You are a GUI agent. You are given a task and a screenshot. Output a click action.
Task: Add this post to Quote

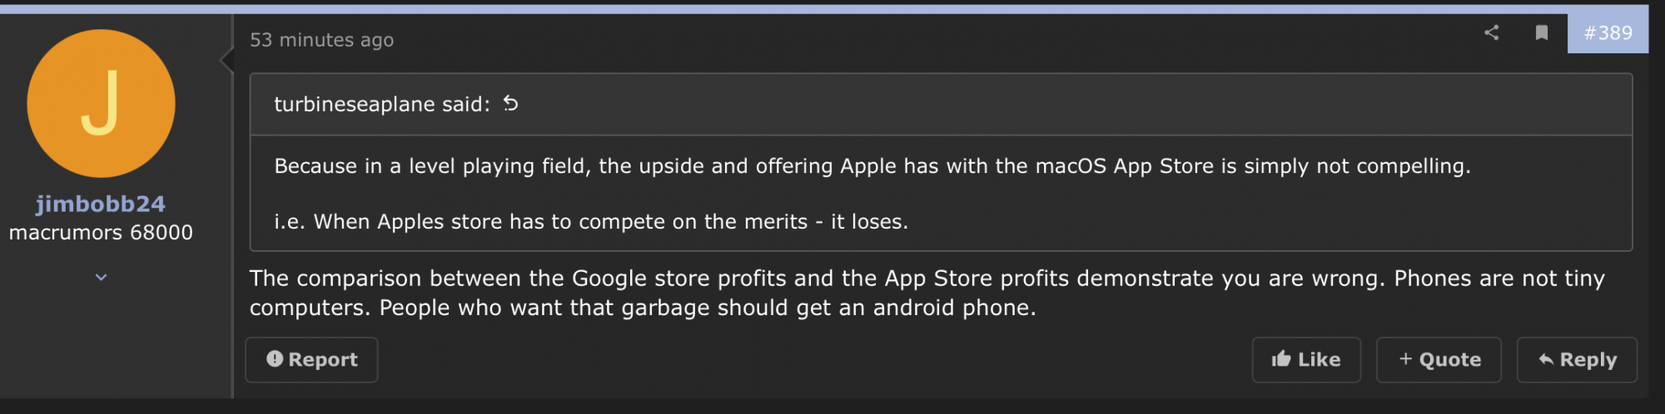pos(1439,359)
